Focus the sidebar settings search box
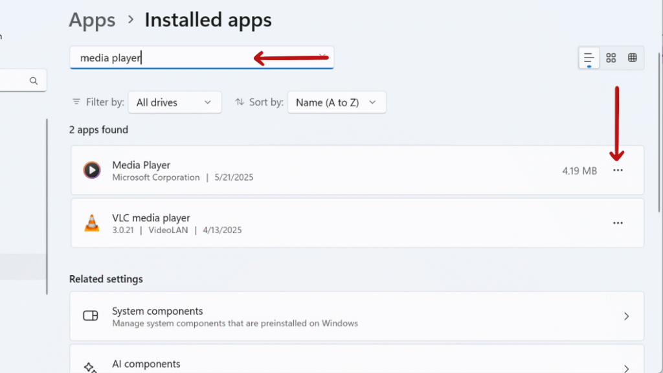This screenshot has height=373, width=663. [x=22, y=80]
